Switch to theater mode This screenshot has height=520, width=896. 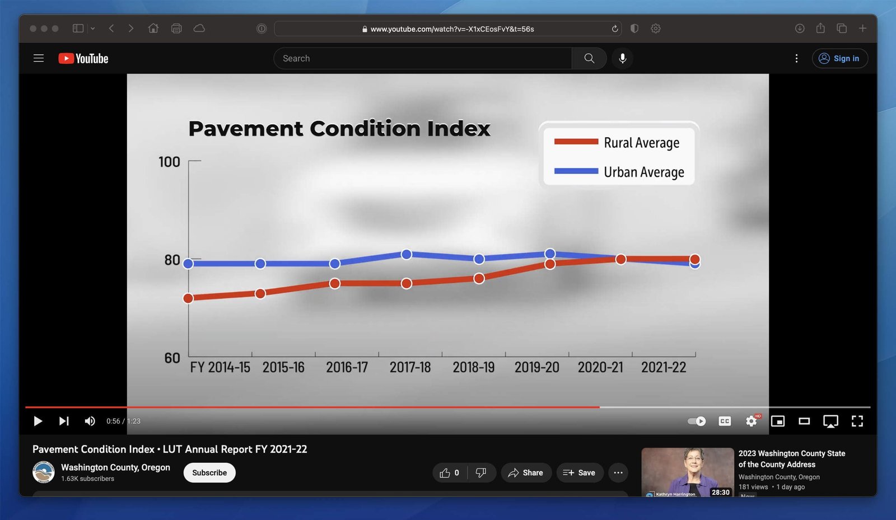[x=804, y=421]
